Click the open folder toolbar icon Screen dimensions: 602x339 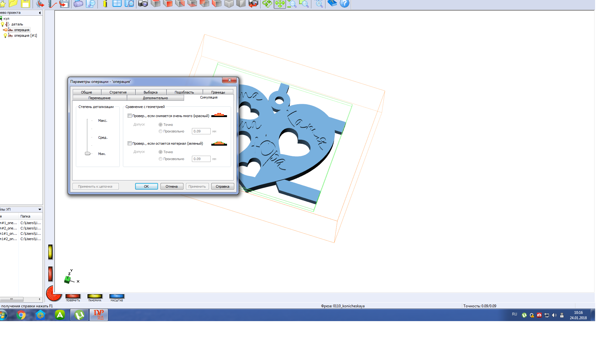(13, 4)
